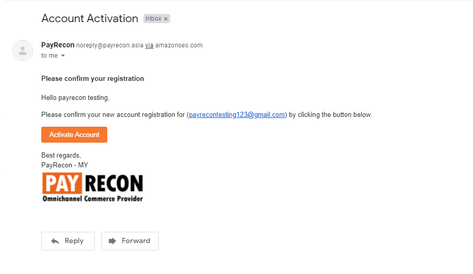Click the noreply@payrecon.asia sender address
The image size is (473, 274).
(110, 45)
